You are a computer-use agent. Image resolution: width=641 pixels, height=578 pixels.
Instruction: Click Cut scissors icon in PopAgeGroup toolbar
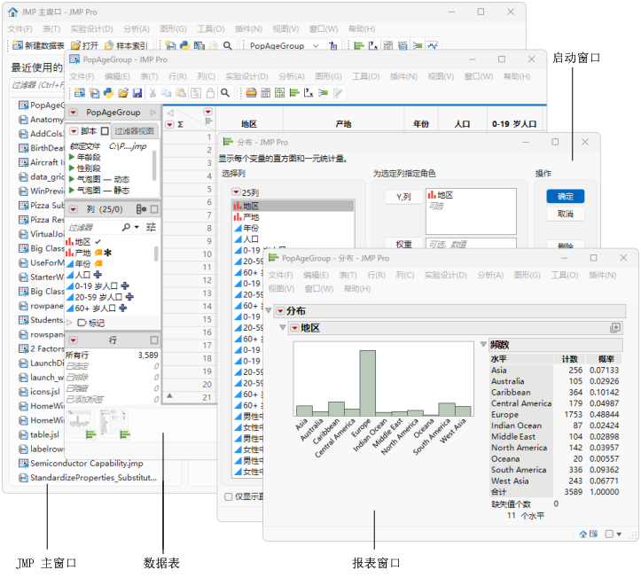coord(152,93)
